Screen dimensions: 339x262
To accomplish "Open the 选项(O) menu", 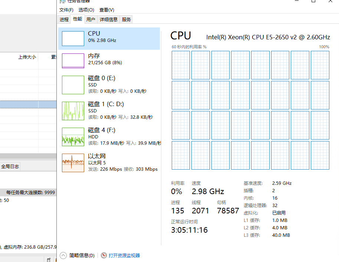I will point(86,10).
